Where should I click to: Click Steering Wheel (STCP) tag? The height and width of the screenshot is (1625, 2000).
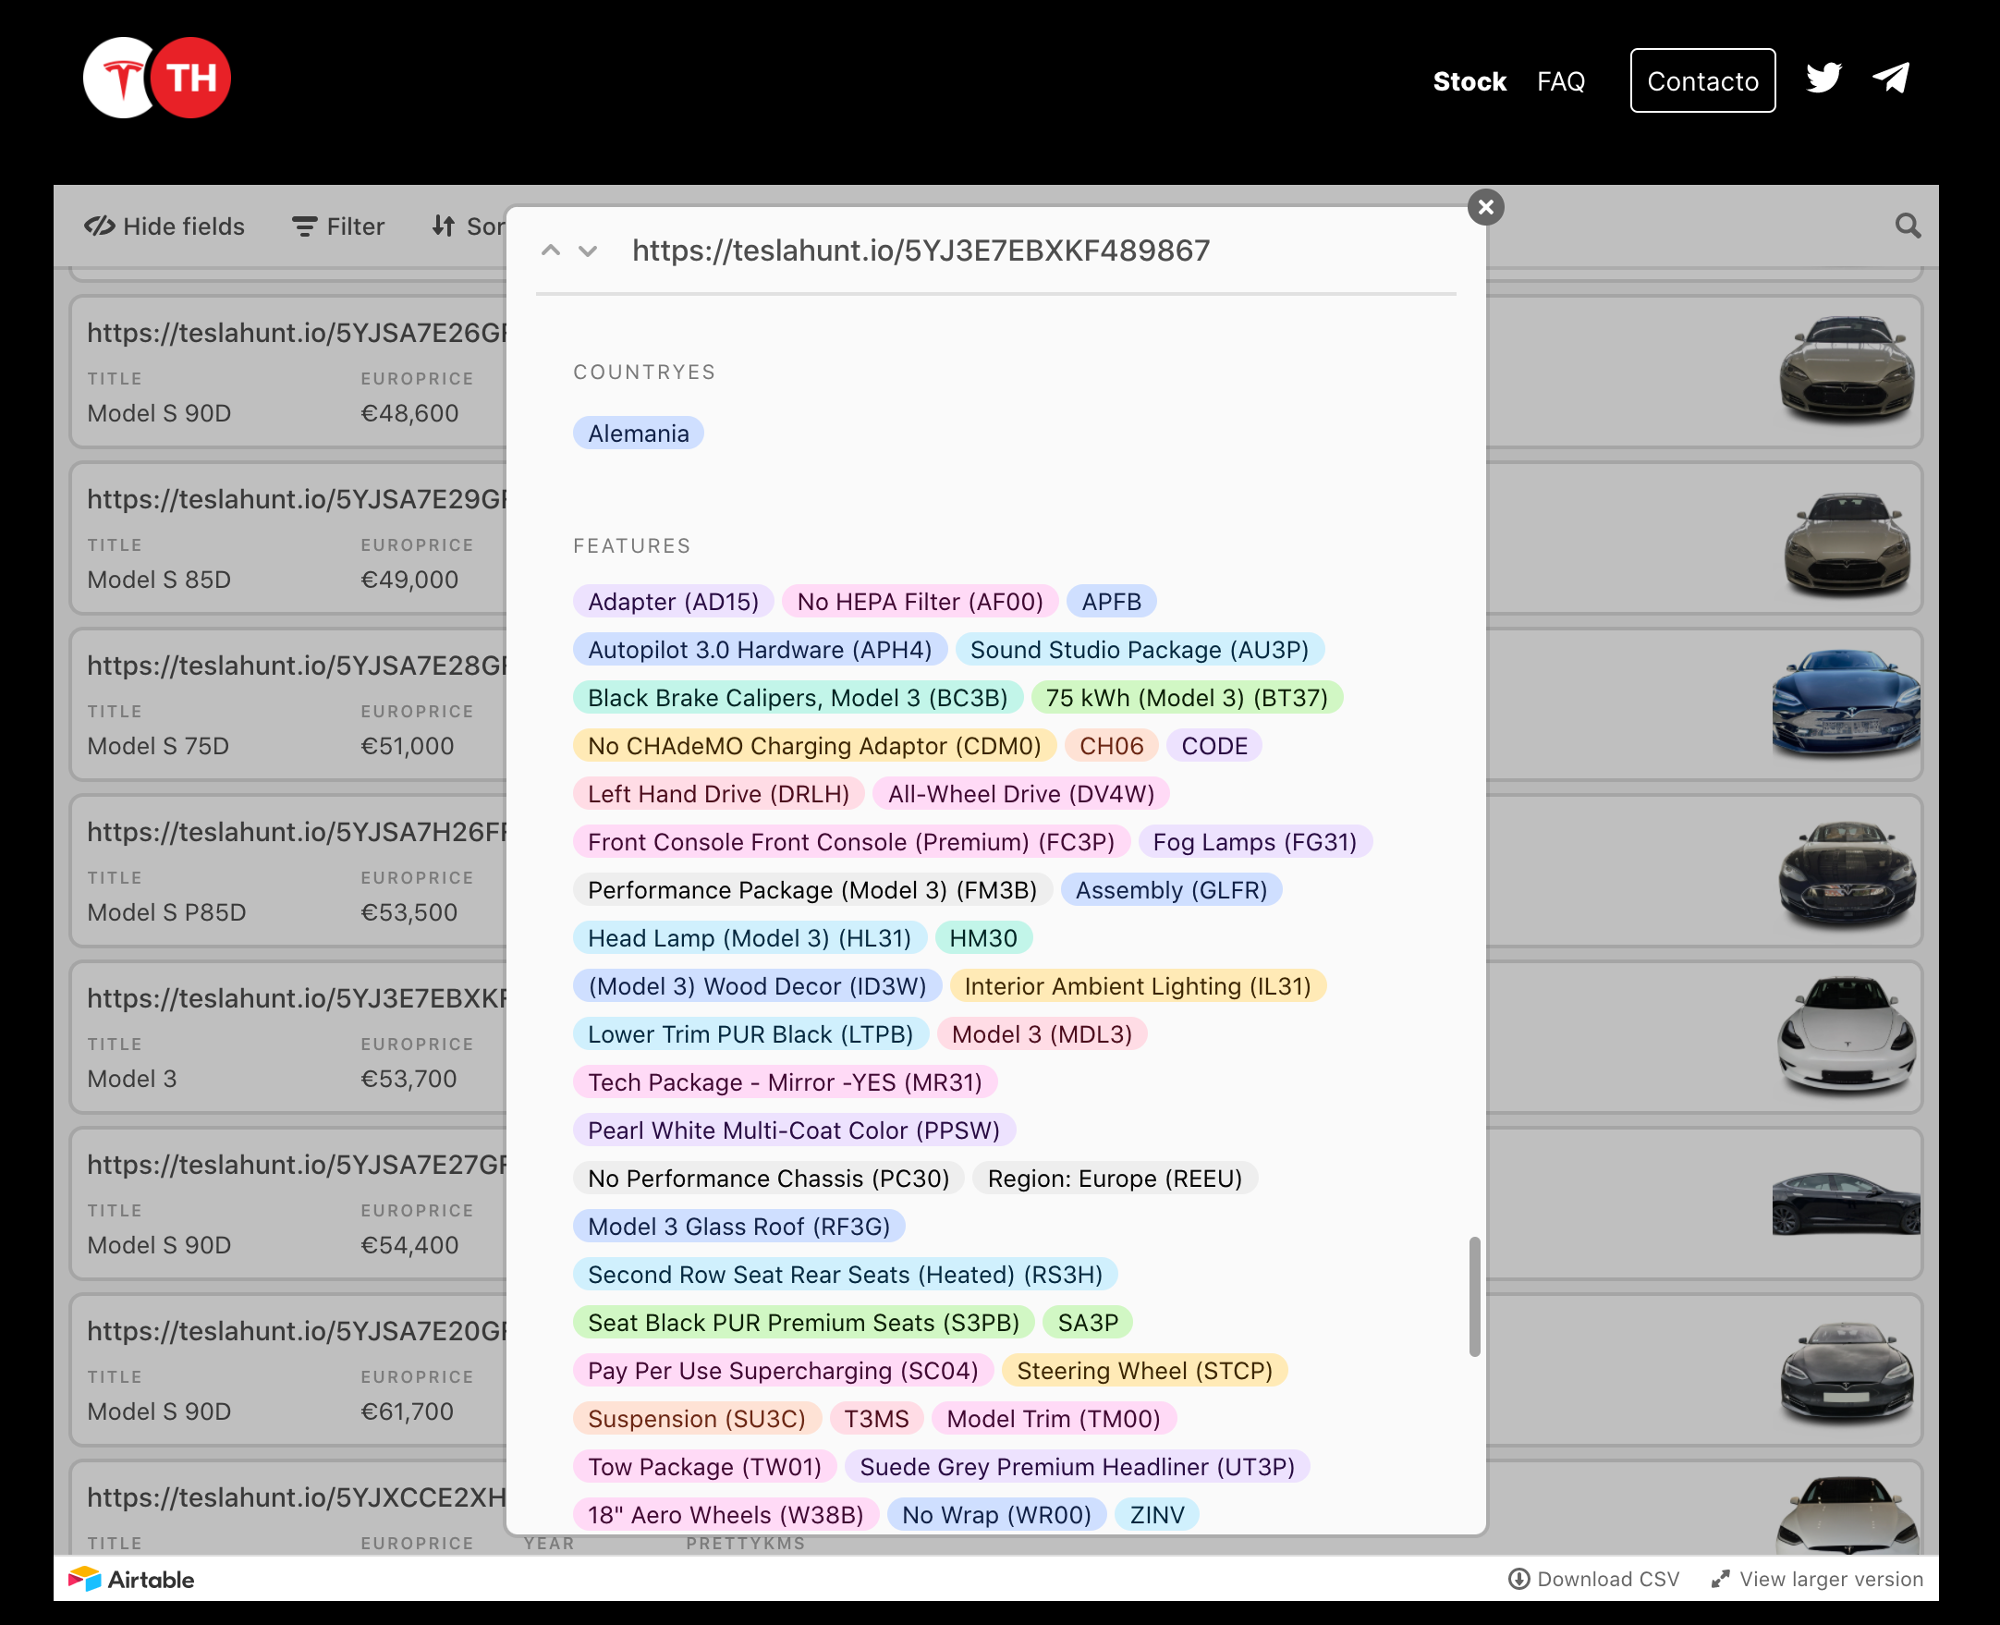pyautogui.click(x=1144, y=1371)
